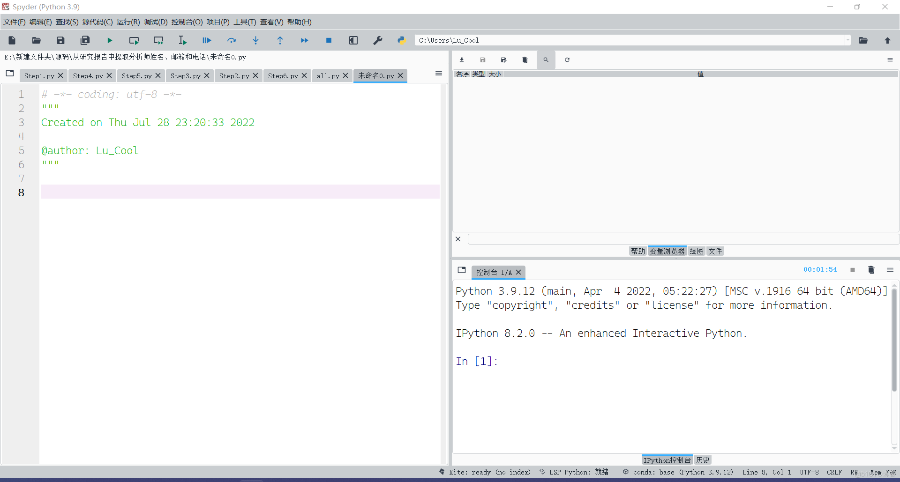Import data in variable explorer
The height and width of the screenshot is (482, 900).
462,60
